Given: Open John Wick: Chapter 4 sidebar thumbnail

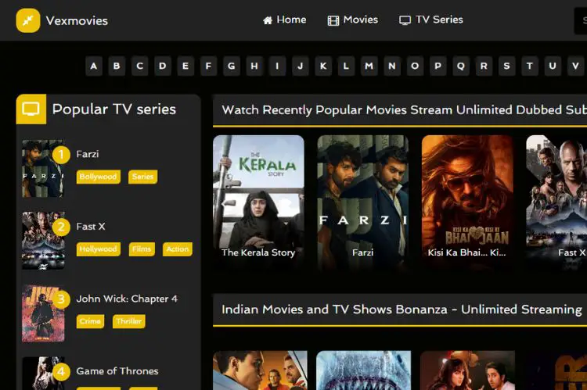Looking at the screenshot, I should pos(43,313).
